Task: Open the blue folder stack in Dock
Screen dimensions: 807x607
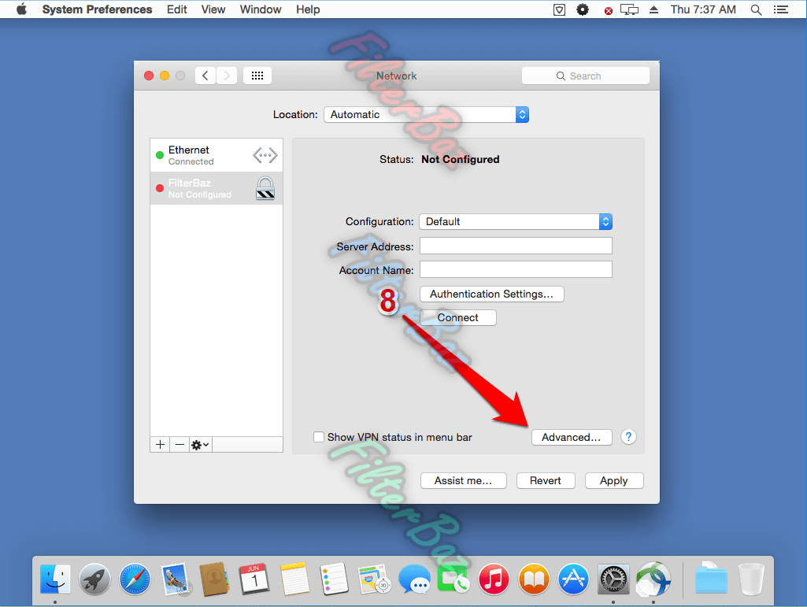Action: tap(711, 578)
